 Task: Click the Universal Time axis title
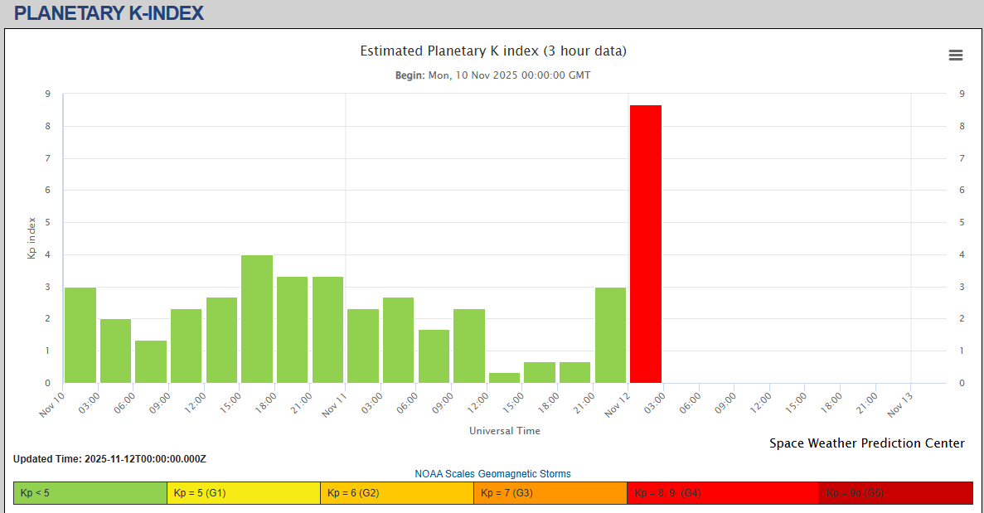[x=505, y=431]
